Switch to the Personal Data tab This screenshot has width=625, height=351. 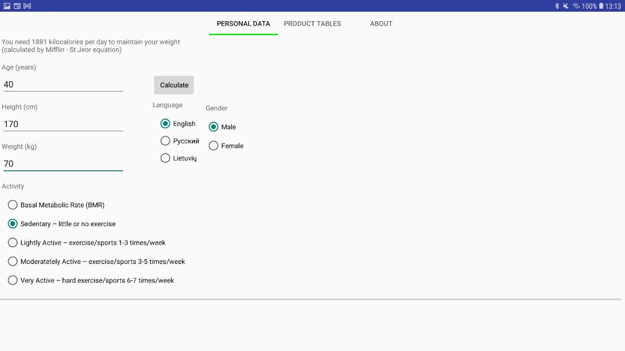[x=243, y=24]
